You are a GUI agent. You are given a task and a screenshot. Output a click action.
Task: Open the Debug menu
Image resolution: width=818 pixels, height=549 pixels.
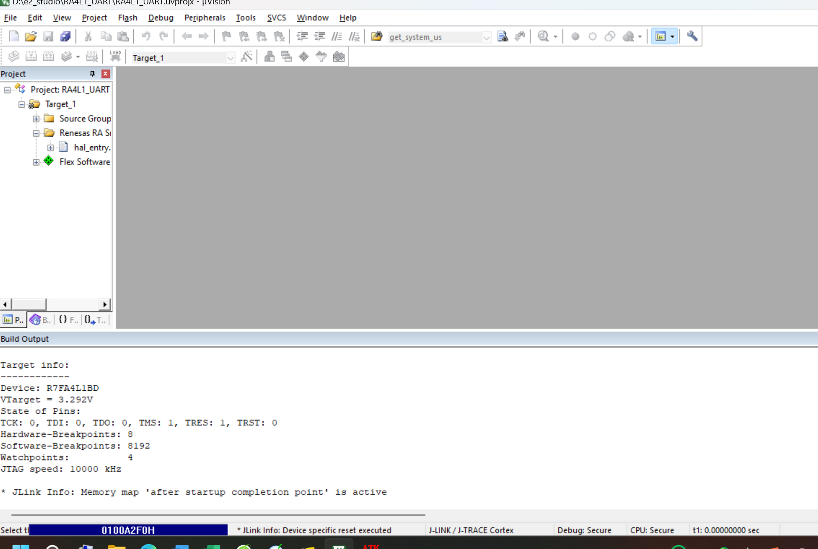click(161, 18)
